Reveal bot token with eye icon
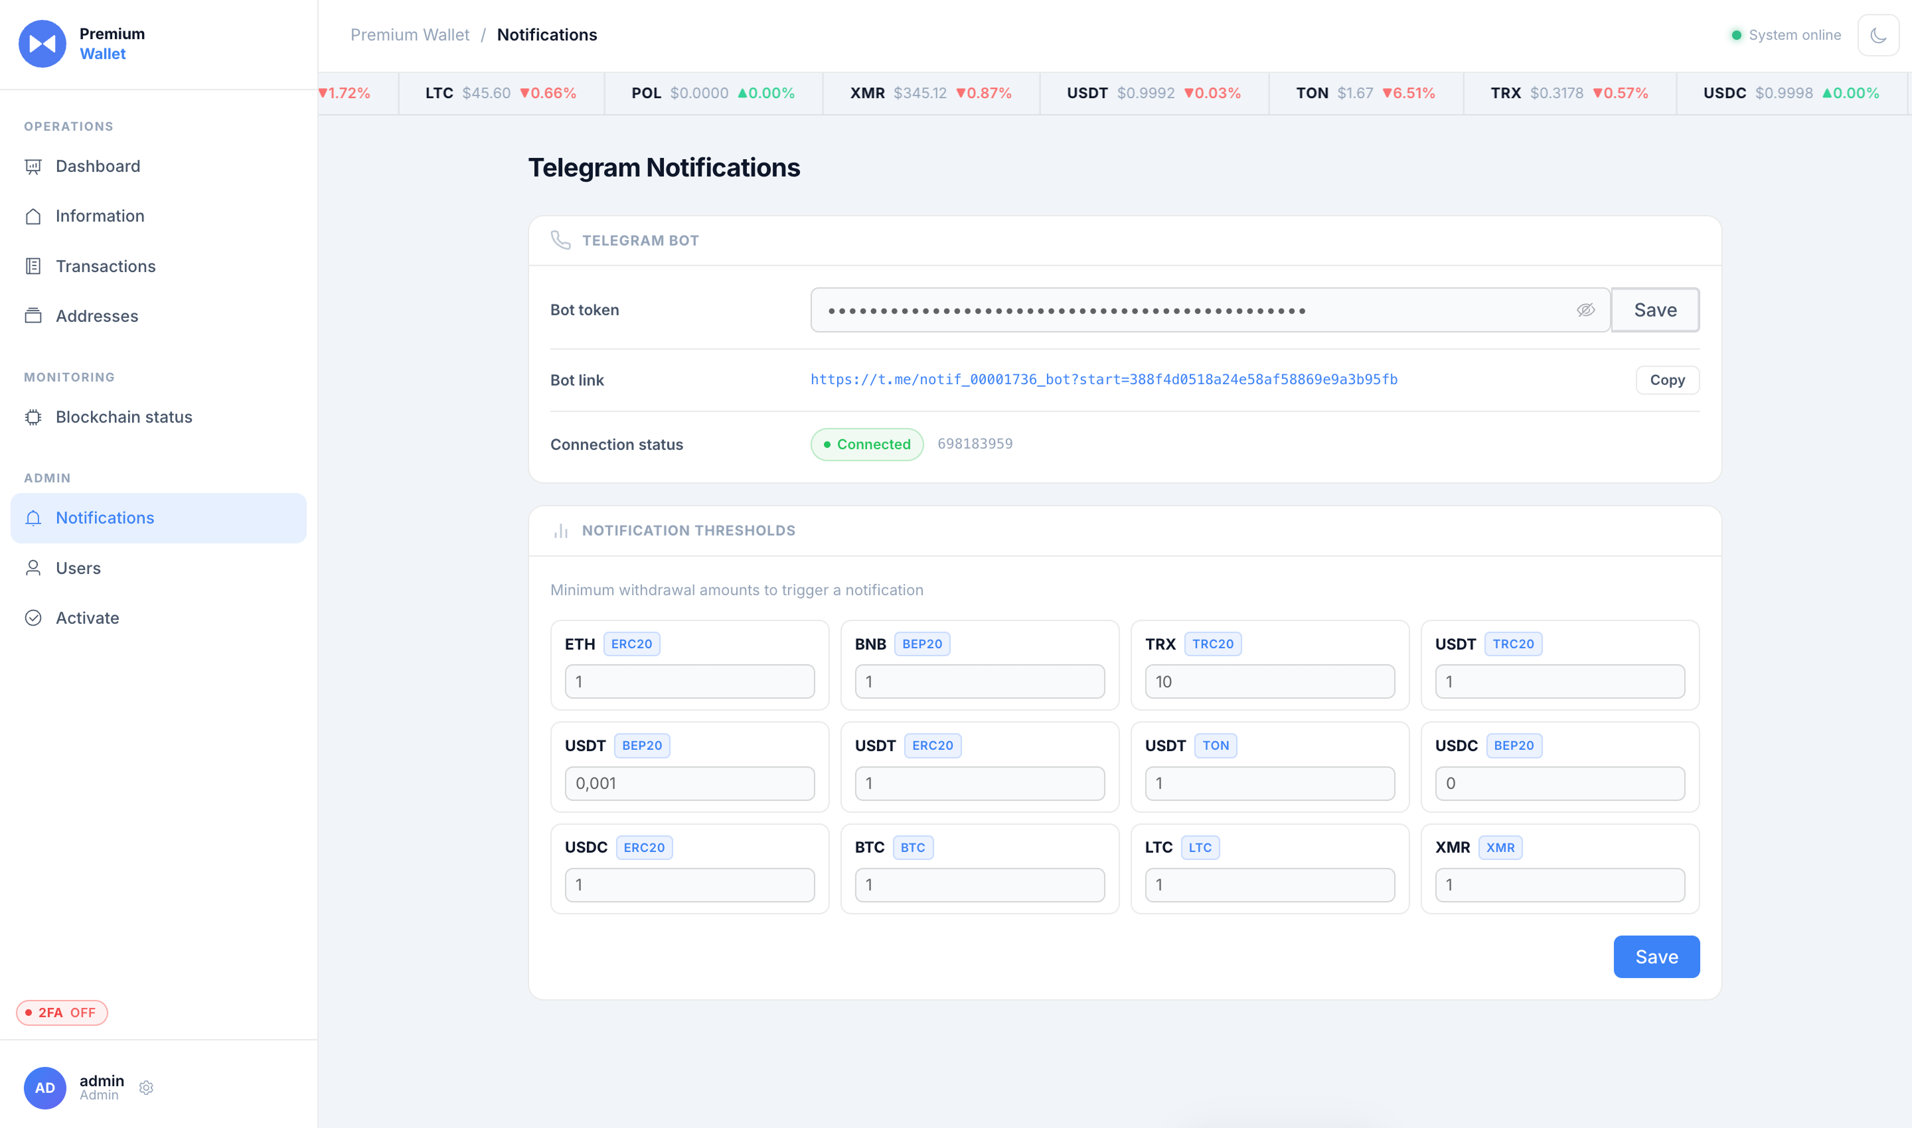The image size is (1912, 1128). click(x=1585, y=310)
